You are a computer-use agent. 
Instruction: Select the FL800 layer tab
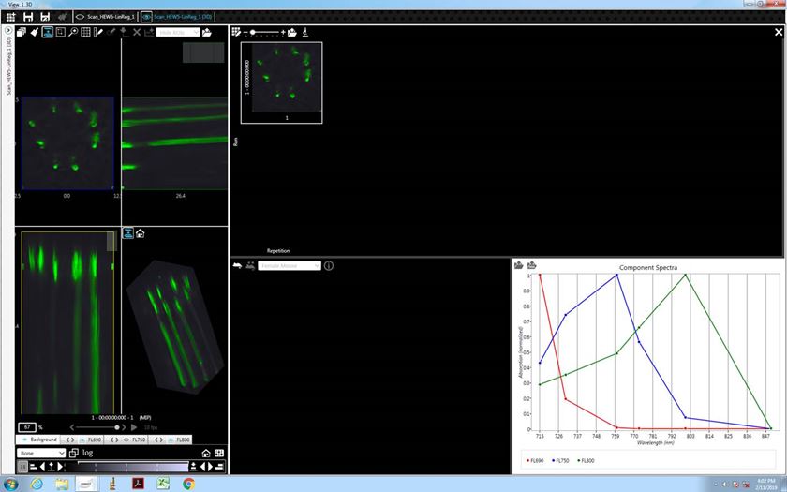(181, 440)
